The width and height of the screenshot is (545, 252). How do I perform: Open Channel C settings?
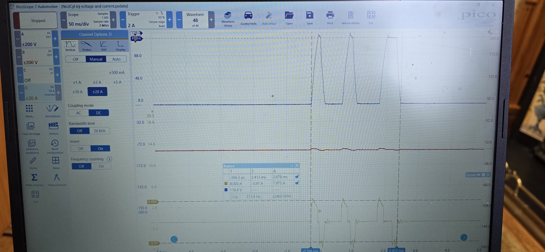click(38, 75)
